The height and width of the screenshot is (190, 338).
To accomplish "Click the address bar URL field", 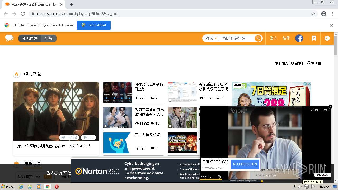I will tap(169, 14).
